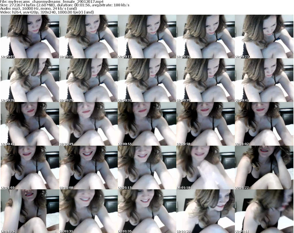Choose the 00:00:55 video frame

(147, 124)
